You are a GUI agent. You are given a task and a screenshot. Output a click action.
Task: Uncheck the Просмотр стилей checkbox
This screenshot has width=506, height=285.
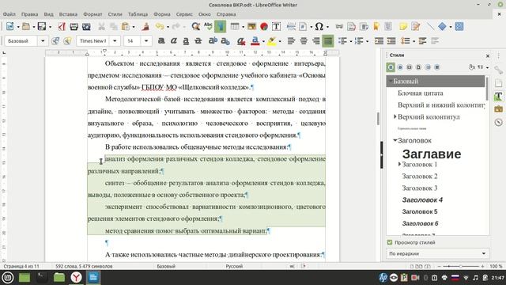coord(390,242)
